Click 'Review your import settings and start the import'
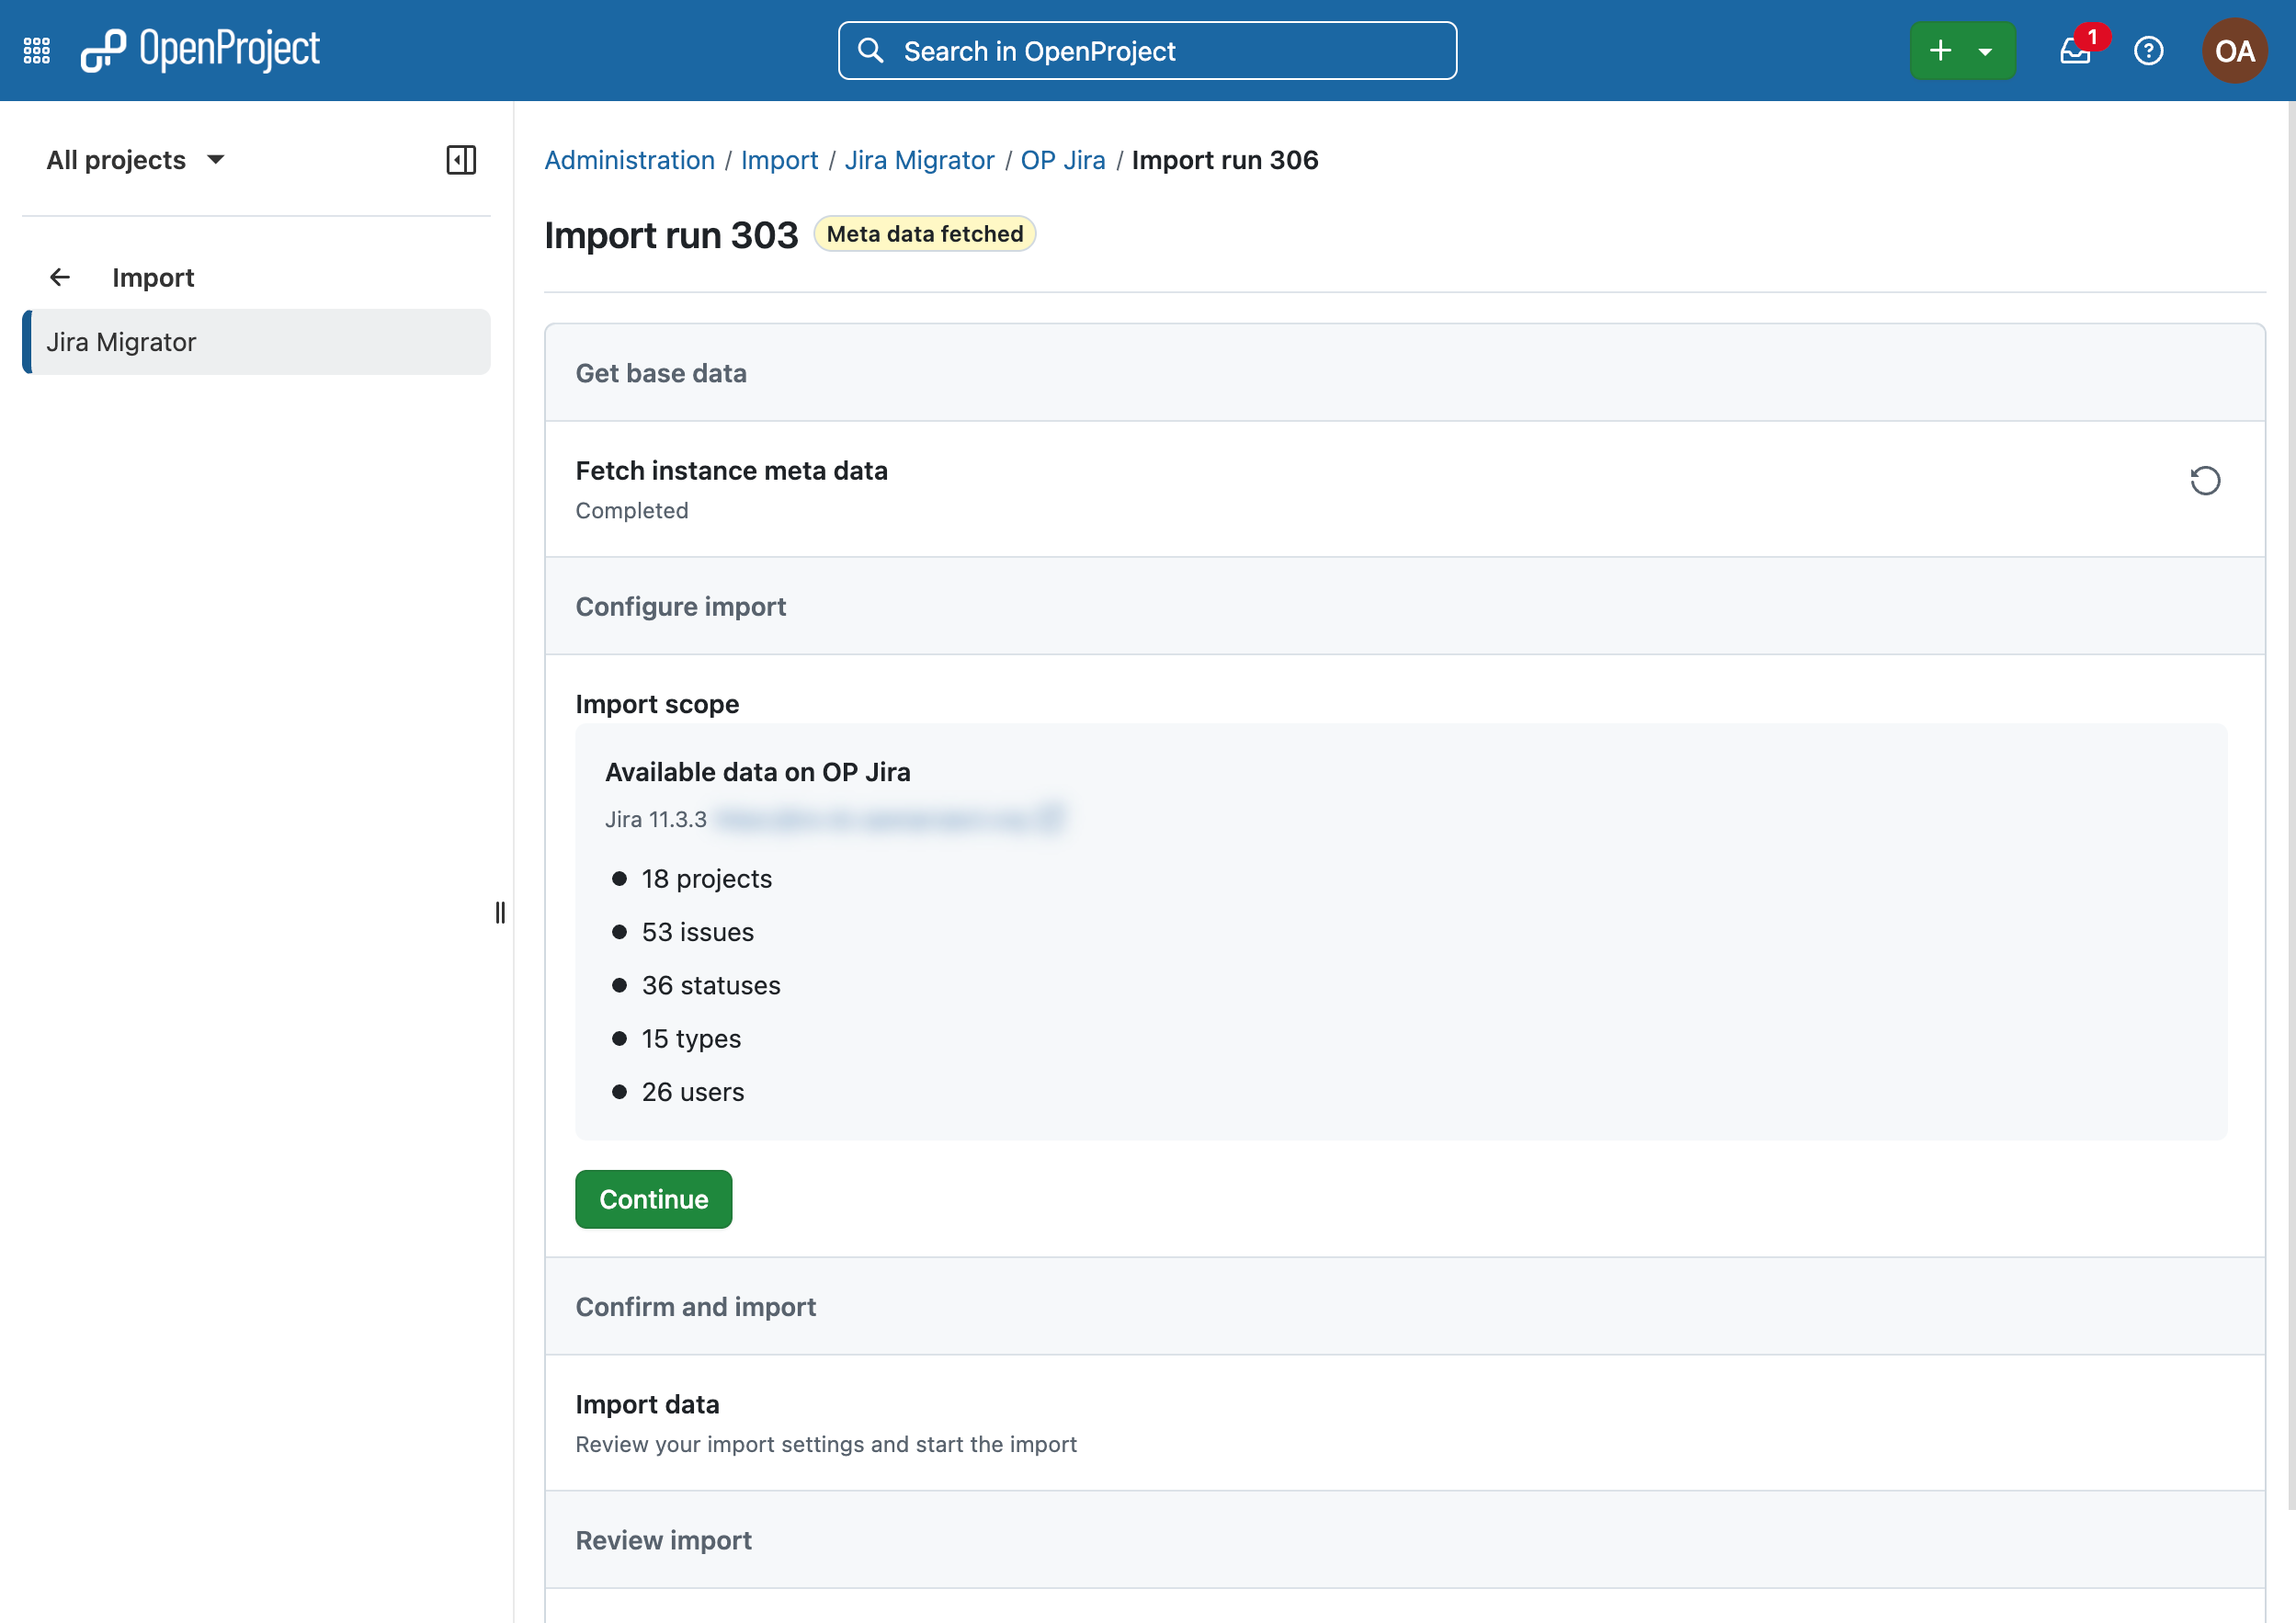The width and height of the screenshot is (2296, 1623). (x=826, y=1444)
